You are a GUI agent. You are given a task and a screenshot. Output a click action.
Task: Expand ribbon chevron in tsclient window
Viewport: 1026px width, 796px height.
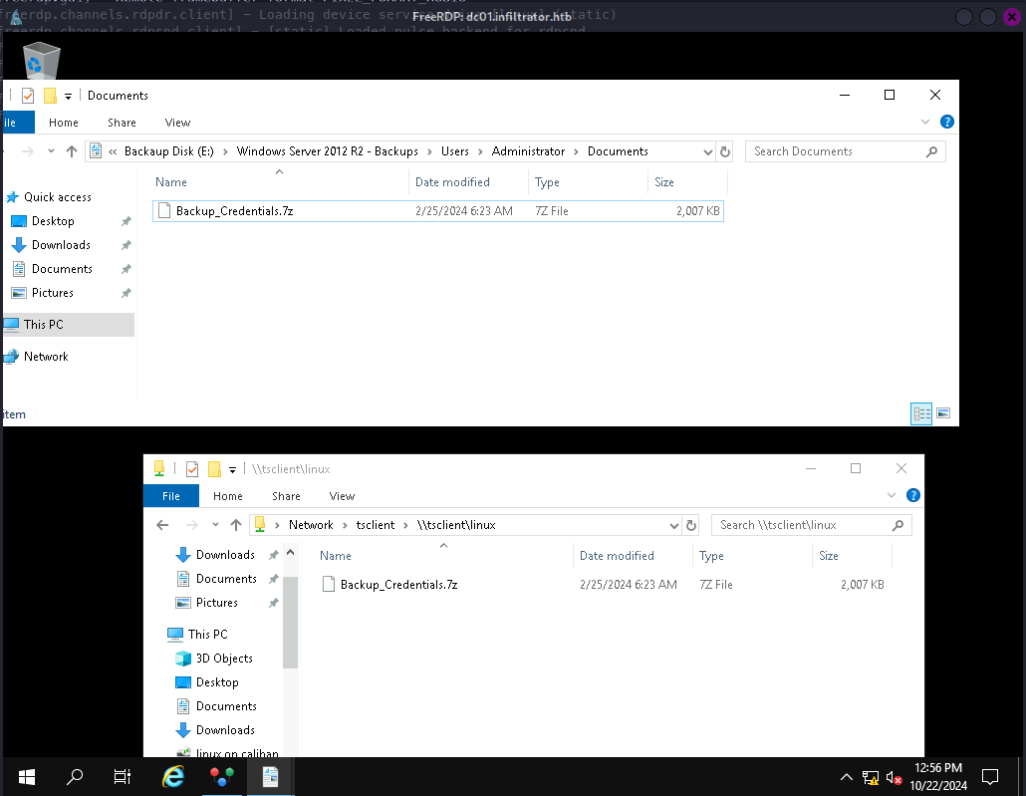(891, 495)
